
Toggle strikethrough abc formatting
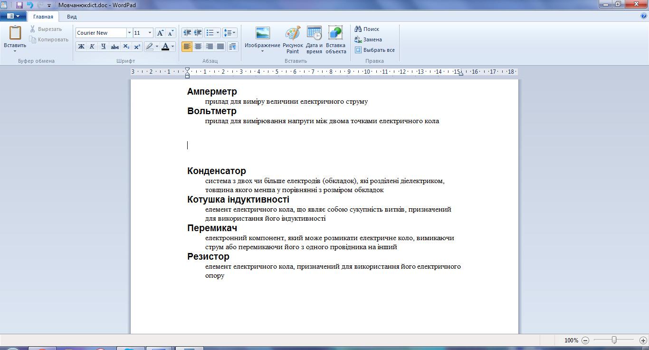coord(115,46)
